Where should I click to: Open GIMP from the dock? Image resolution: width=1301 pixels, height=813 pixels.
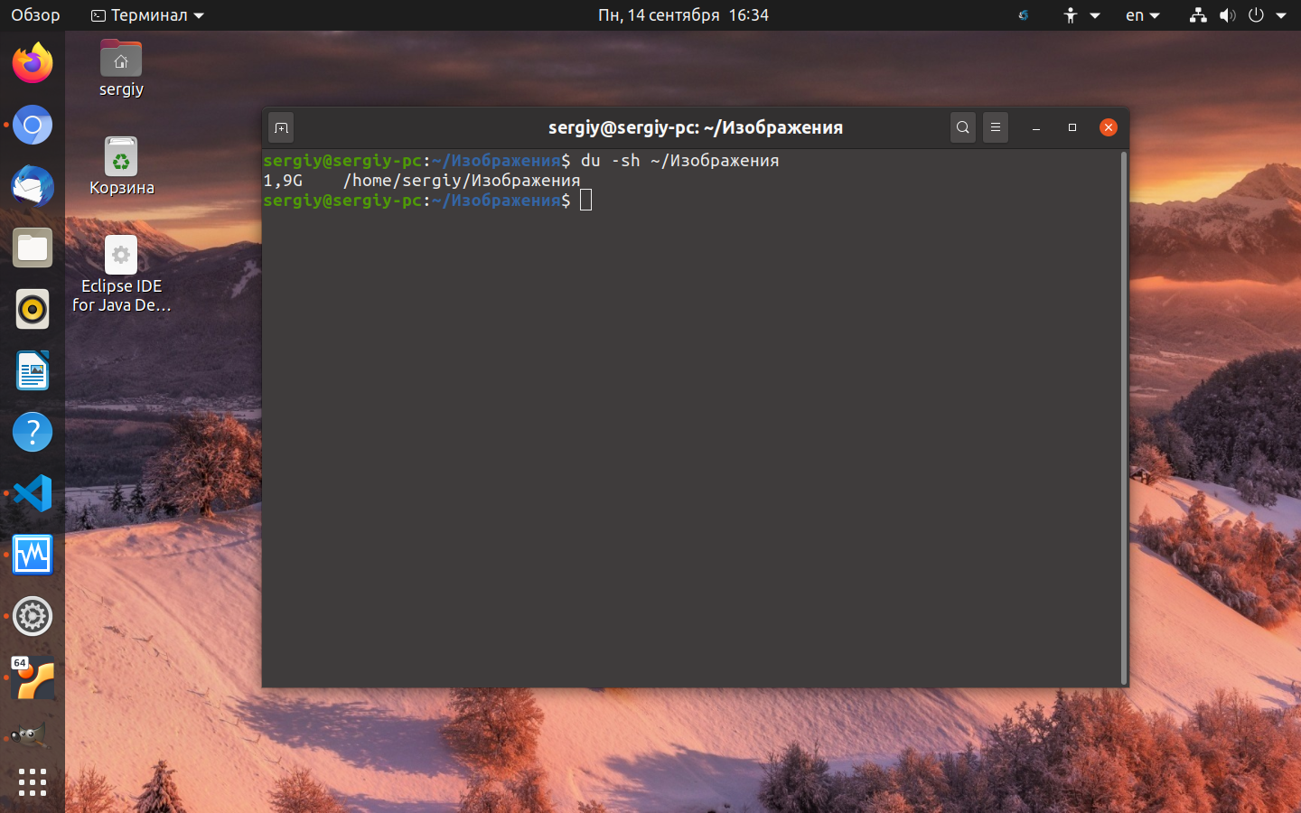pyautogui.click(x=33, y=735)
